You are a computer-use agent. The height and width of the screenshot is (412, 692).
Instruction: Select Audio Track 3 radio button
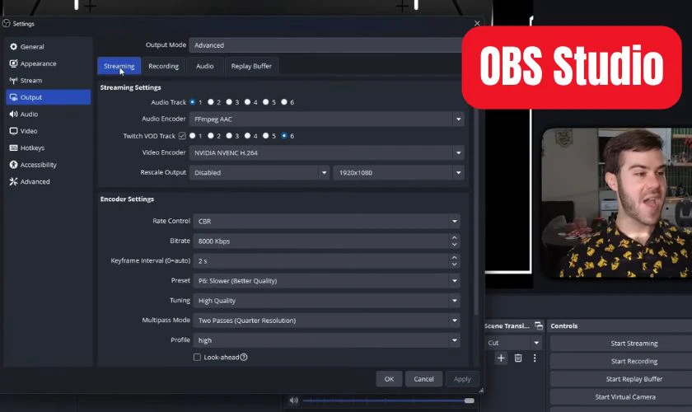(229, 102)
